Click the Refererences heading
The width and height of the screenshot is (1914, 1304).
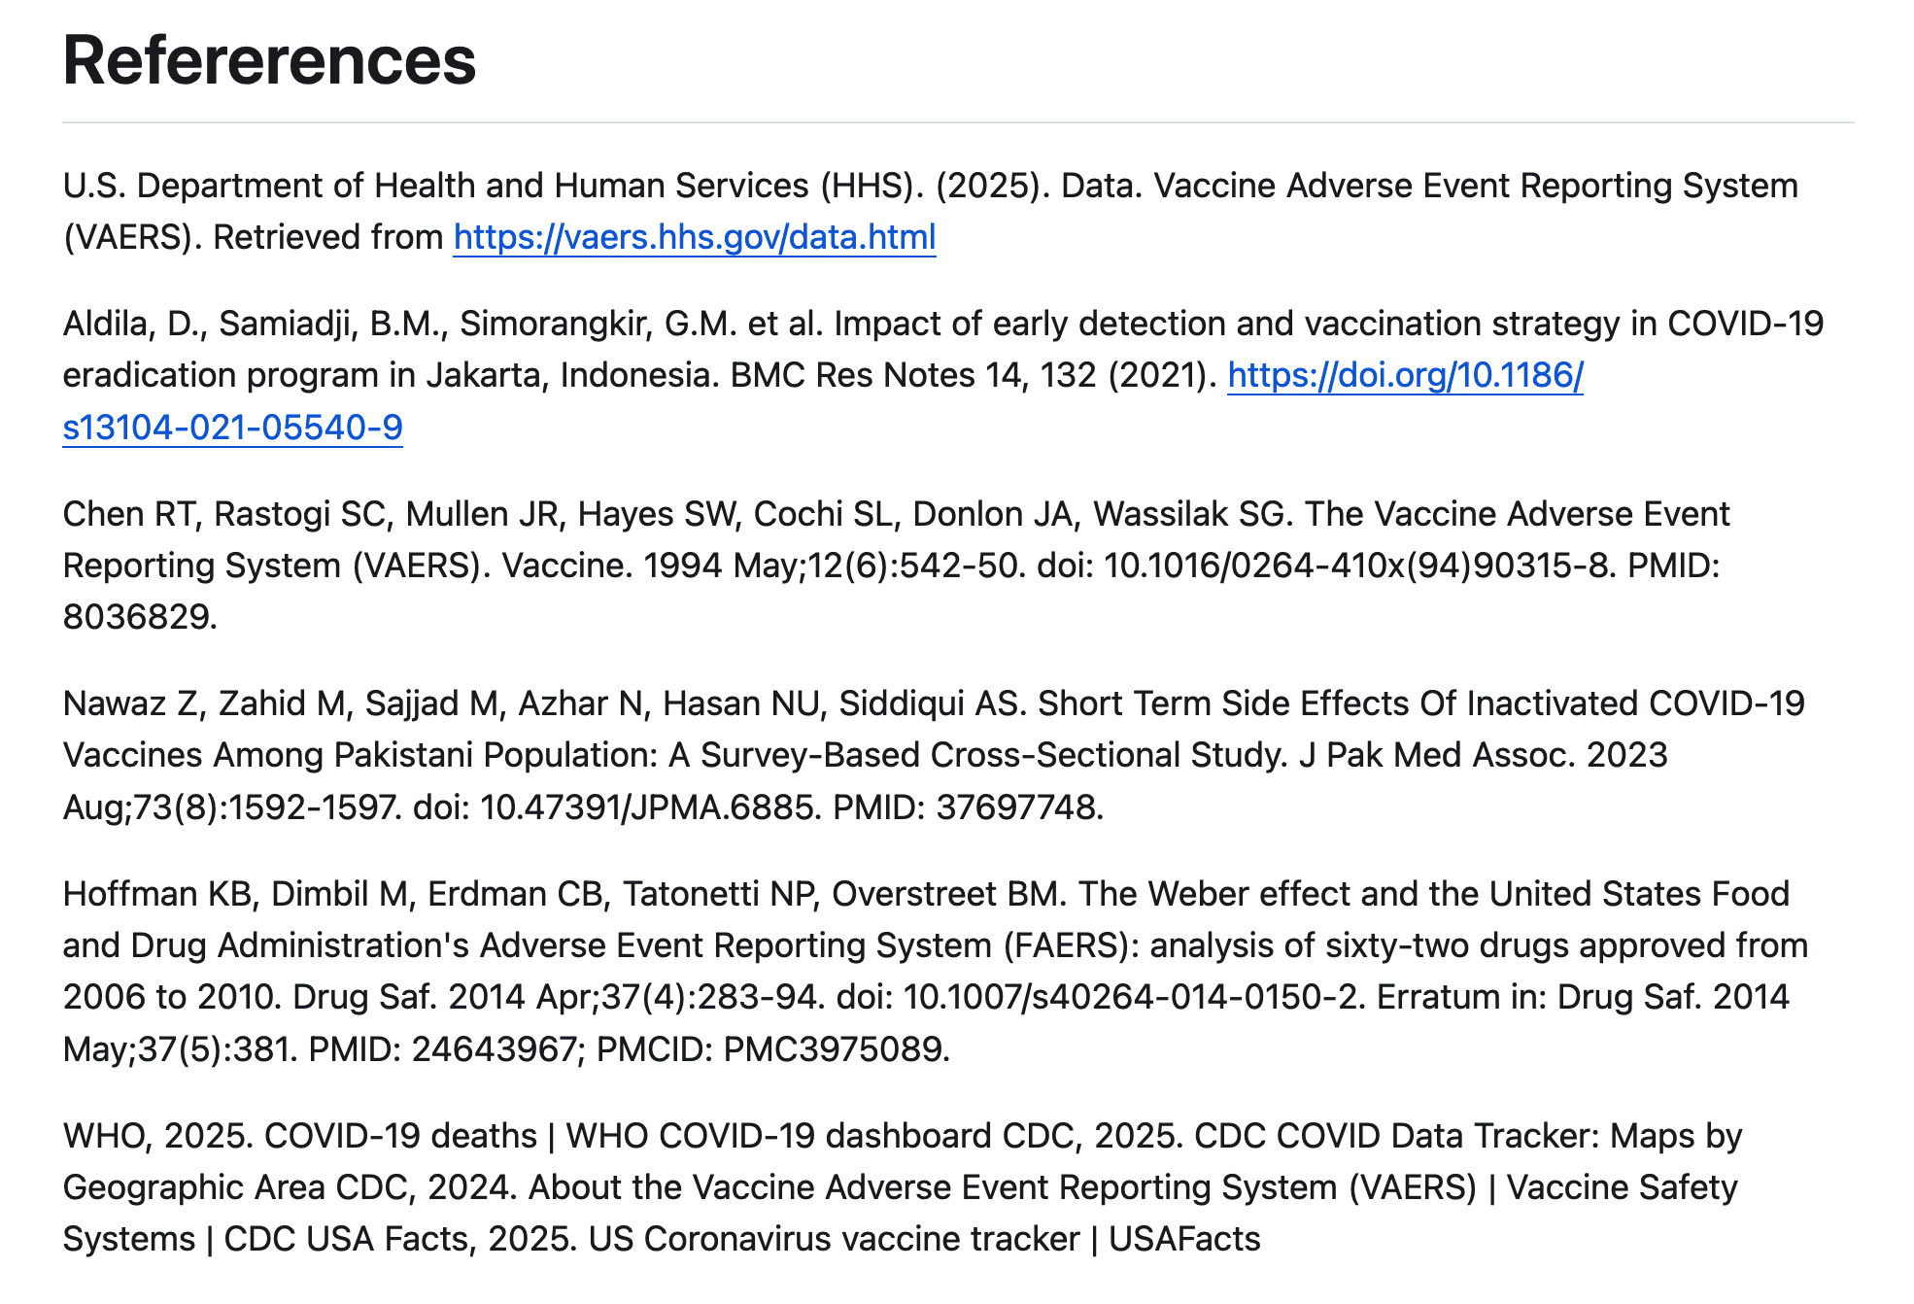click(269, 60)
